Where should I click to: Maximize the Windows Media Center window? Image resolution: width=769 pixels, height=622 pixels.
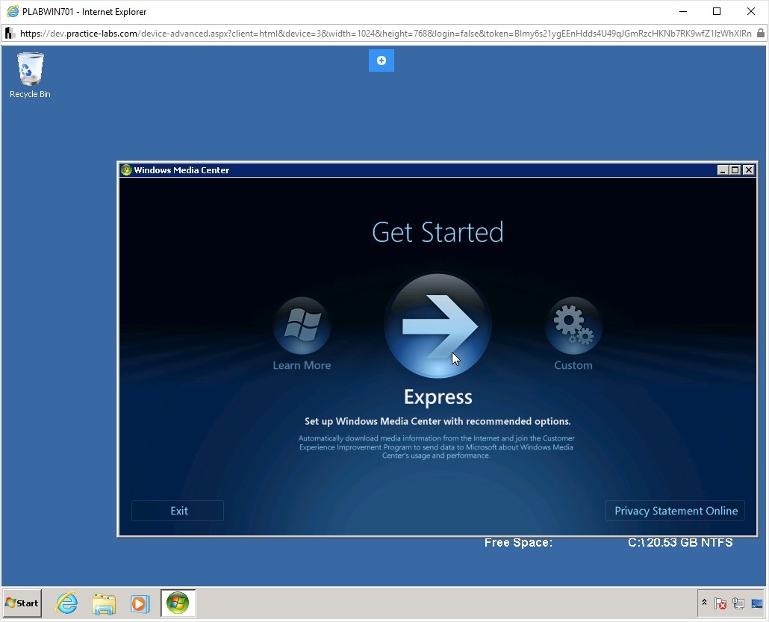(x=735, y=170)
